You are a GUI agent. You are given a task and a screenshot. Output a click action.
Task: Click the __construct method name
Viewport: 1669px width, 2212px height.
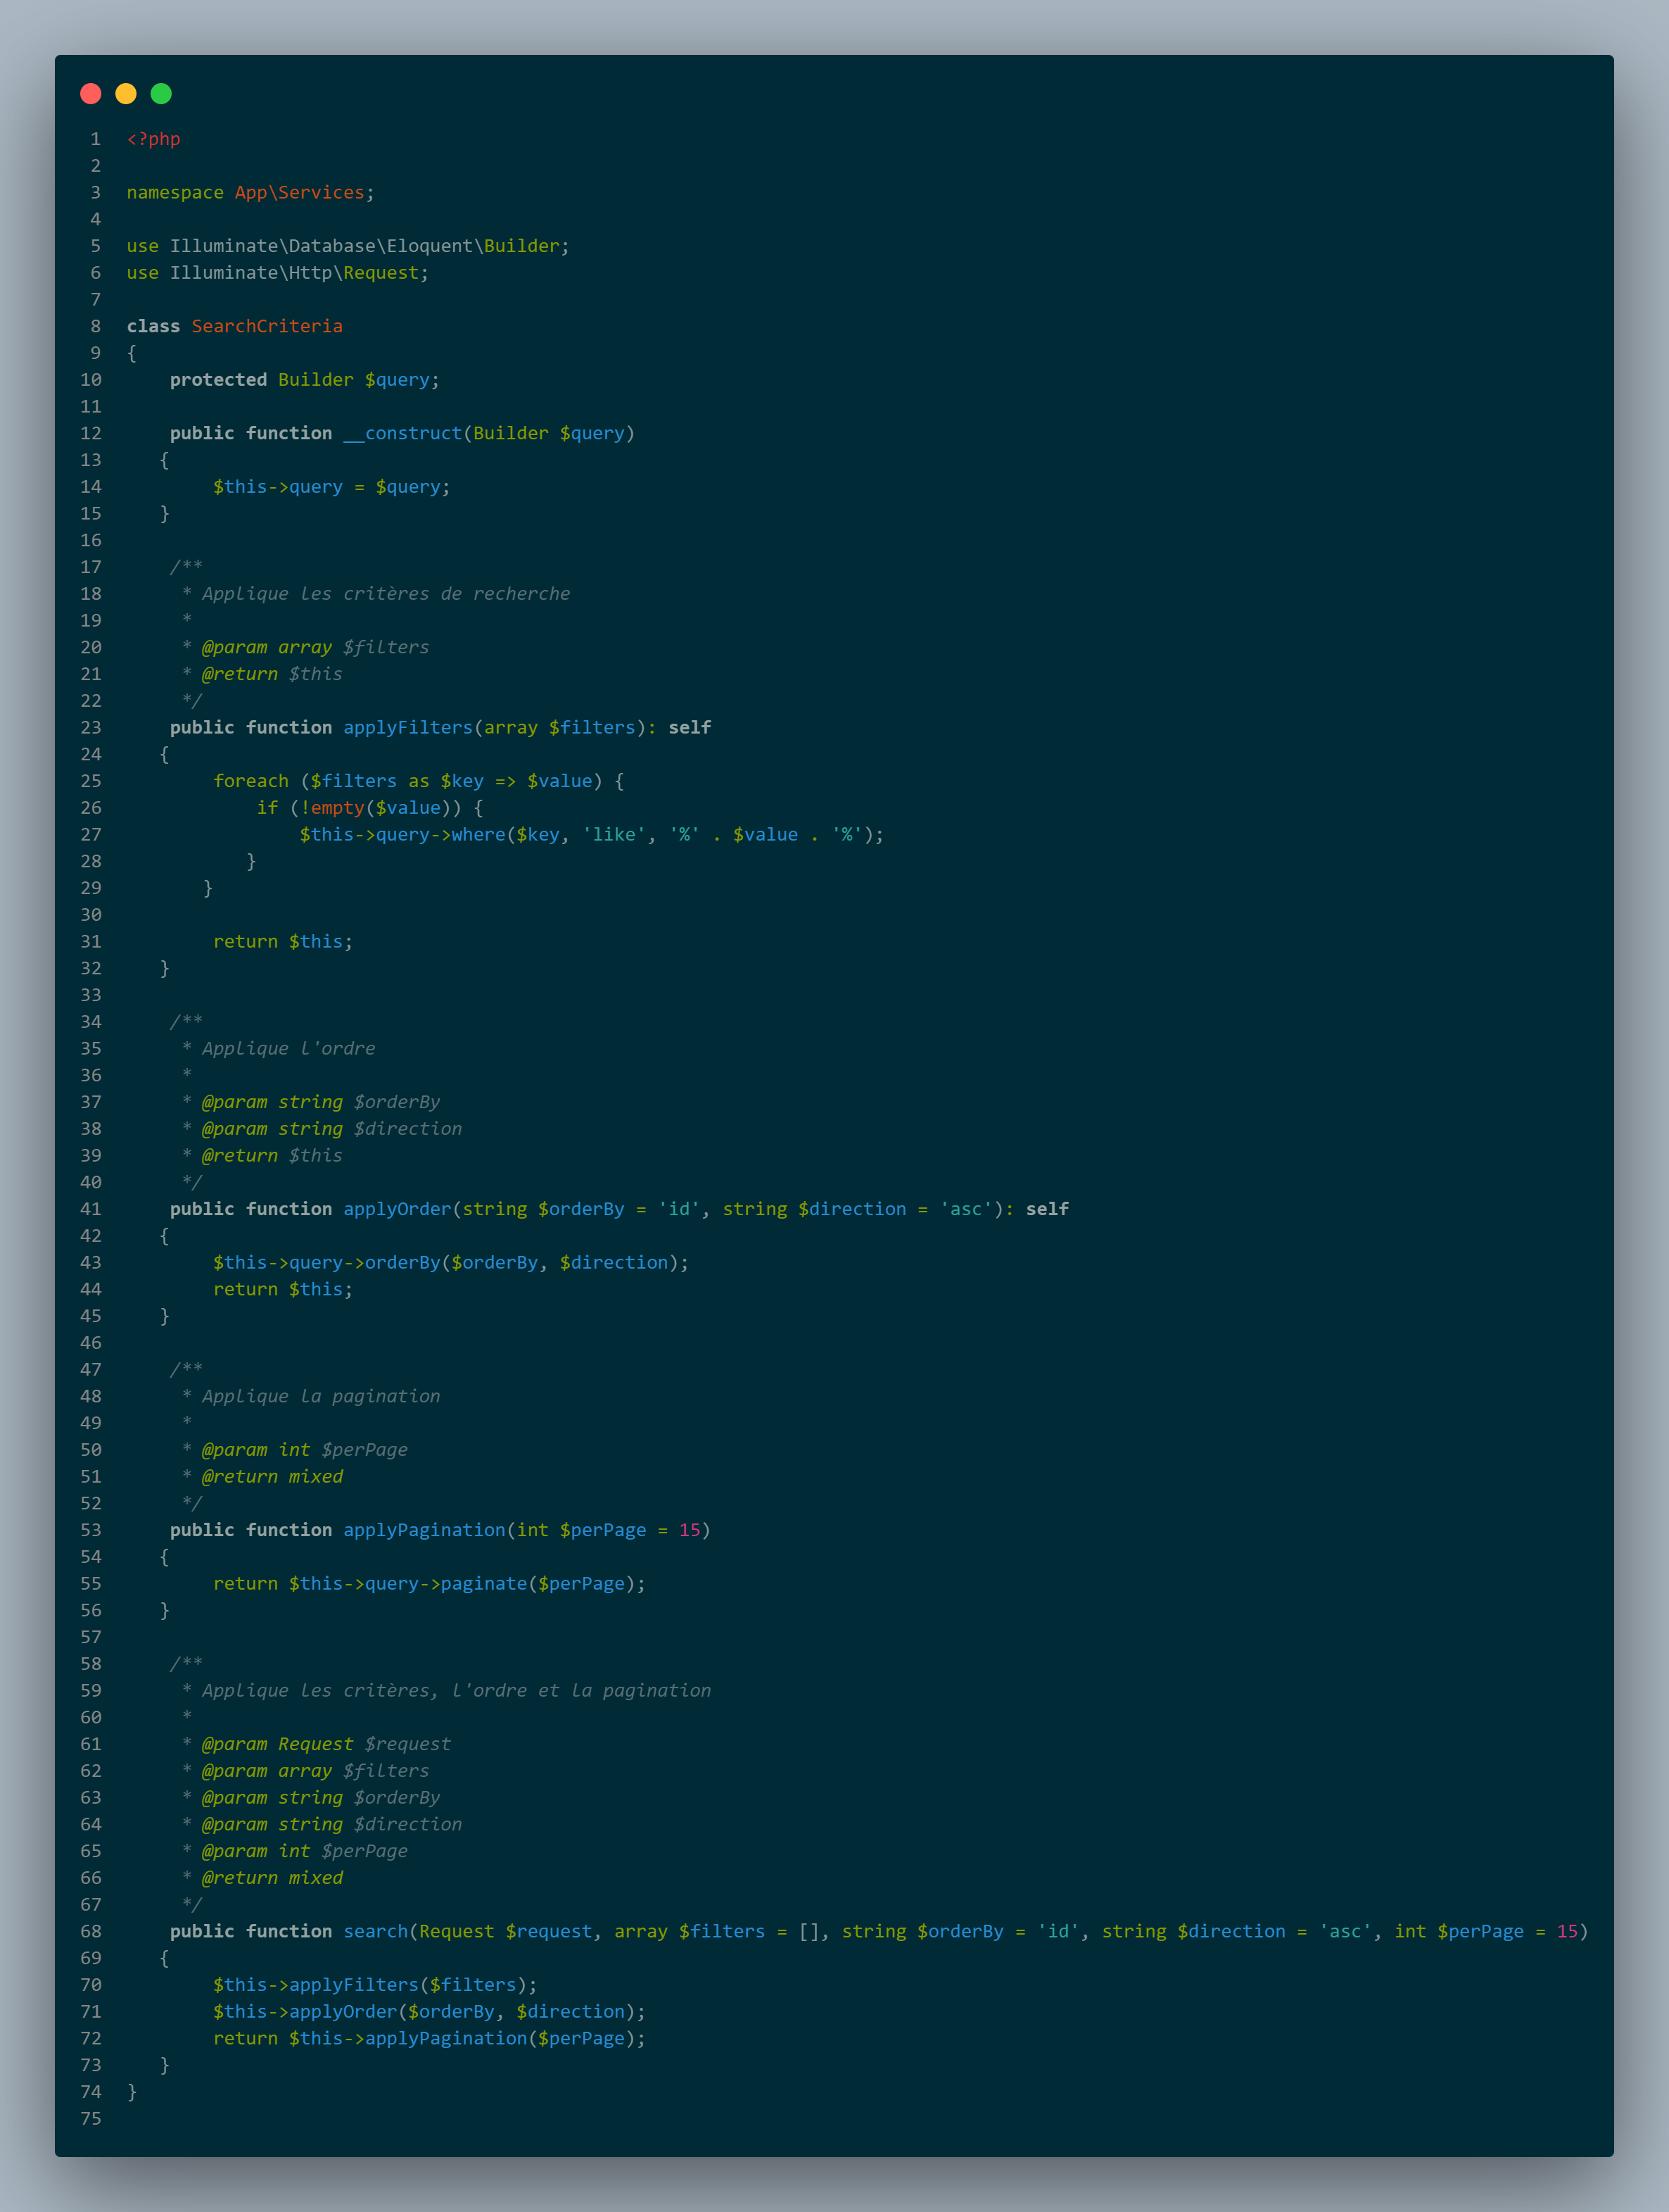tap(402, 433)
